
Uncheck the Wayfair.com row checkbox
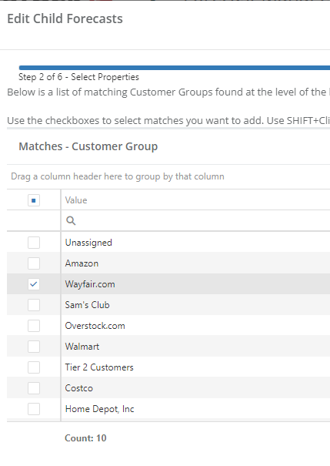tap(34, 284)
